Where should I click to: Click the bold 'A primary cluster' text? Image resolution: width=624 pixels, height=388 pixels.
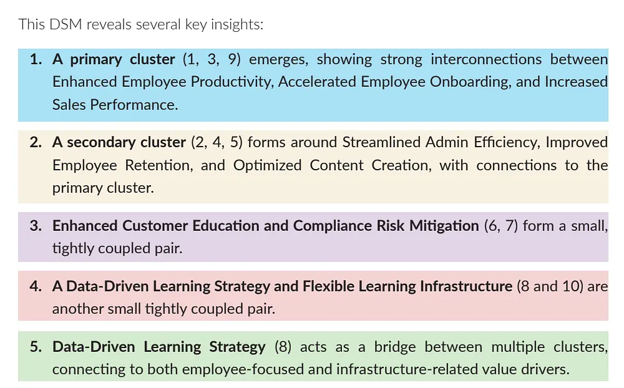114,59
